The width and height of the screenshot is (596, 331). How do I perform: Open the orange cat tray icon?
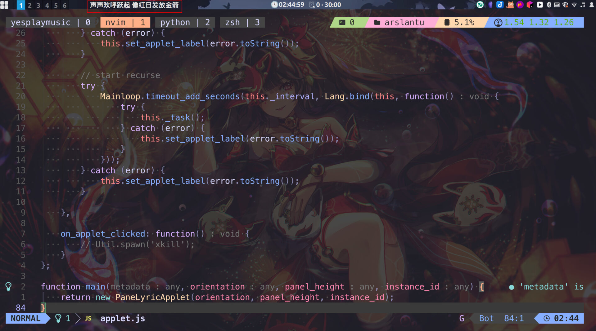pyautogui.click(x=510, y=5)
